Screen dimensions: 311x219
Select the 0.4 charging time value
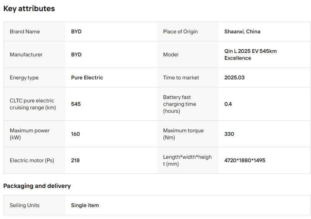[228, 104]
